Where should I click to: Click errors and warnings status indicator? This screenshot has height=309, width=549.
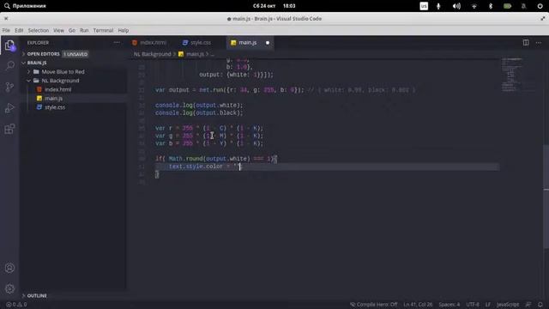click(x=16, y=305)
